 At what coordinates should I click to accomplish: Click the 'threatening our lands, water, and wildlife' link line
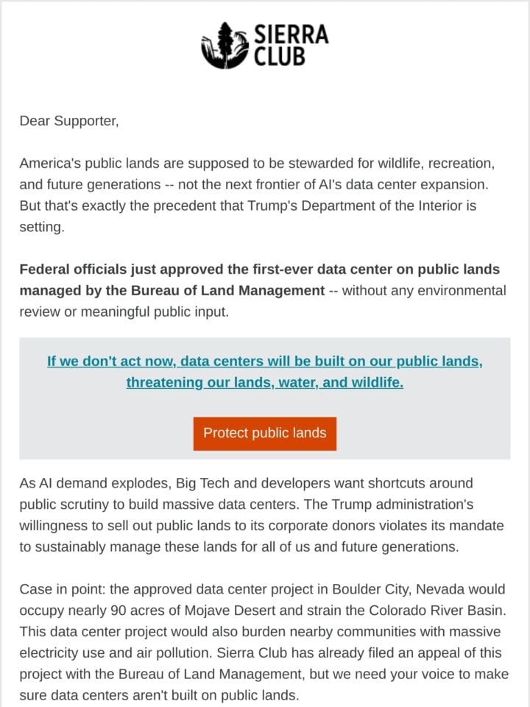(264, 382)
